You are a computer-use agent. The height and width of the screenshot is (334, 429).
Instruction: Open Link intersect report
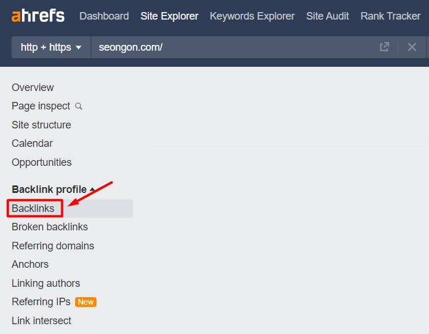(42, 321)
